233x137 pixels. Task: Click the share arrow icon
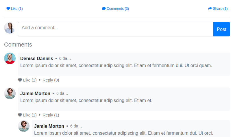pos(210,9)
